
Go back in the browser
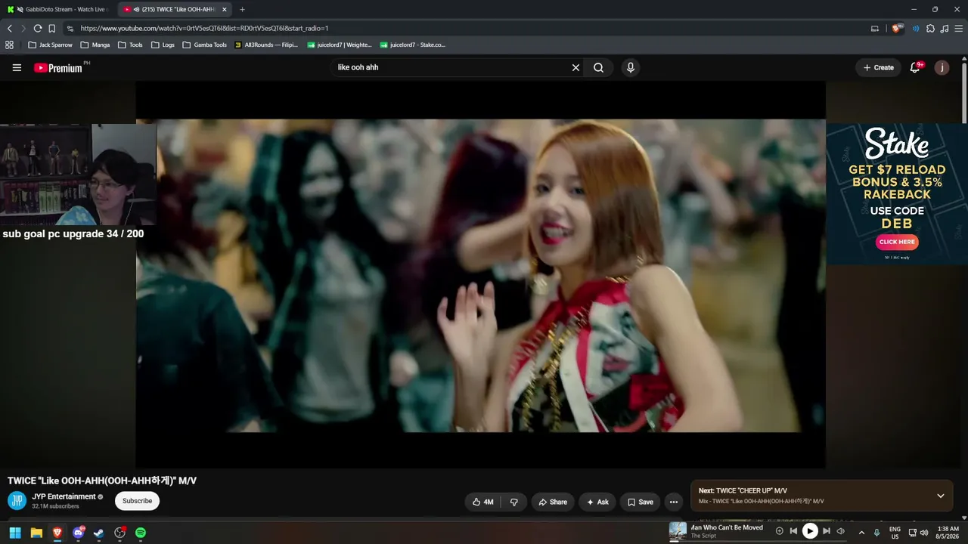tap(10, 28)
